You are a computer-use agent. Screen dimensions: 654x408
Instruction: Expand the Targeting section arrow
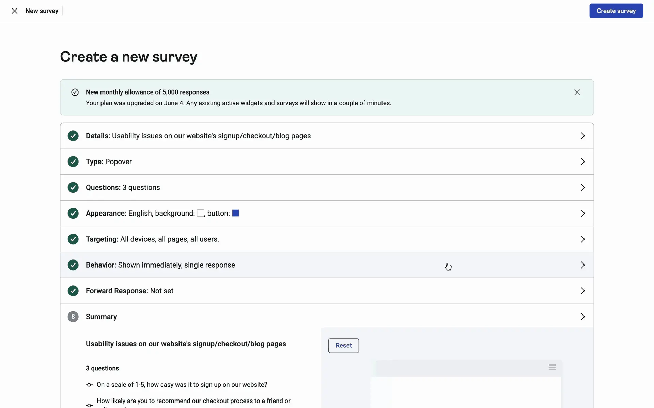tap(582, 239)
